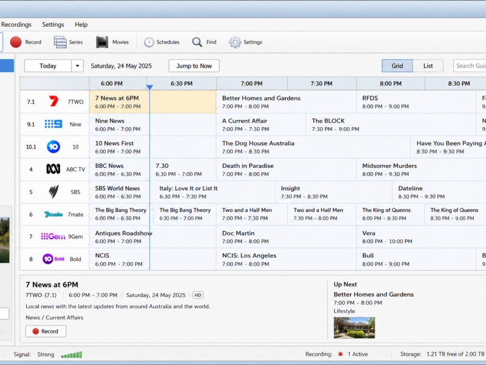Open the Recordings menu

(16, 24)
